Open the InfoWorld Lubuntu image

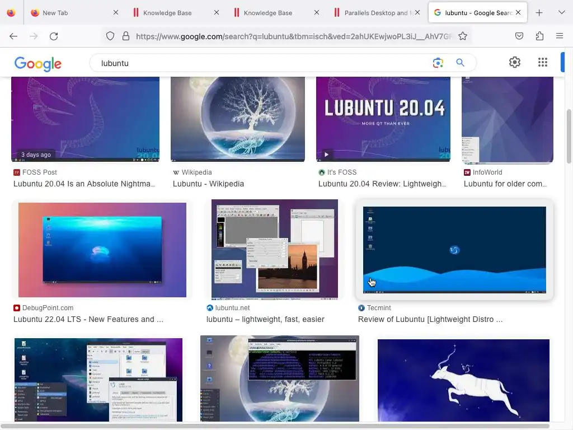507,120
